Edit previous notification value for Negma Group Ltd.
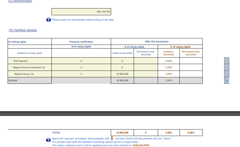The image size is (240, 147). [x=81, y=74]
